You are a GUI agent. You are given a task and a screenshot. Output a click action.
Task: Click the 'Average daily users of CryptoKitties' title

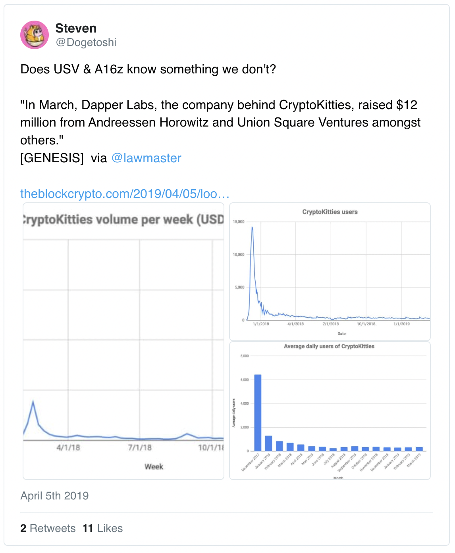tap(329, 346)
